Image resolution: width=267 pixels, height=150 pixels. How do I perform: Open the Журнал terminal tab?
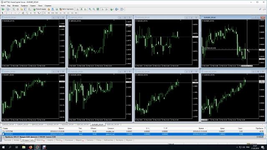(x=129, y=140)
